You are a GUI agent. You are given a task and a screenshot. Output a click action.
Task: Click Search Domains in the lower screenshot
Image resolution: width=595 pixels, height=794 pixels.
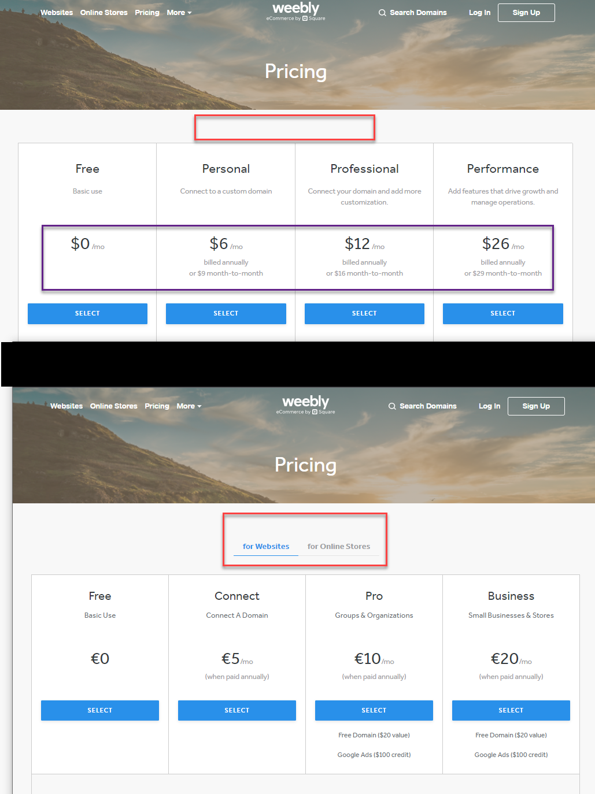[x=428, y=406]
